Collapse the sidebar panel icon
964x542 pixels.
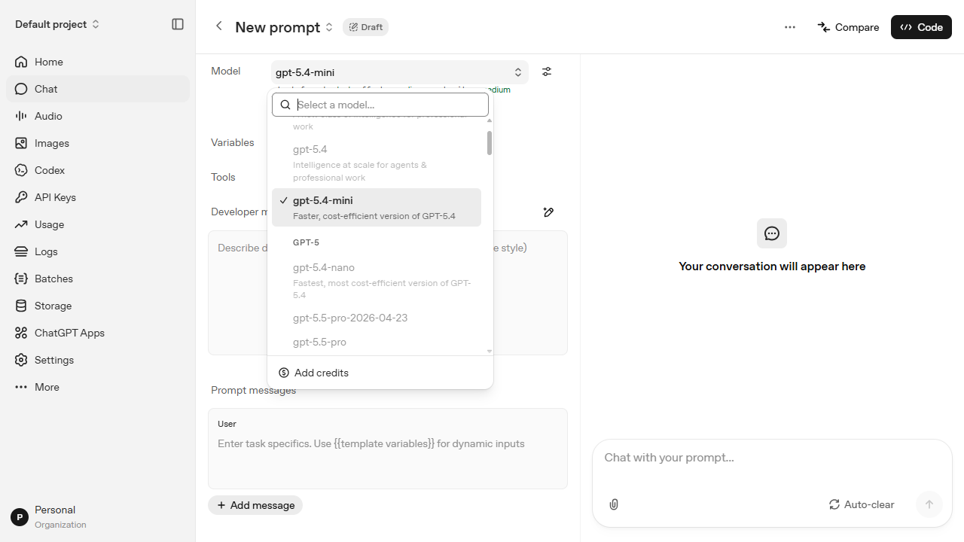point(178,24)
